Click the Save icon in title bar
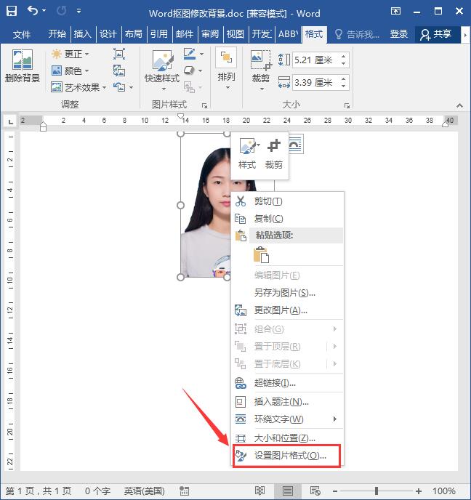Viewport: 471px width, 500px height. 12,11
